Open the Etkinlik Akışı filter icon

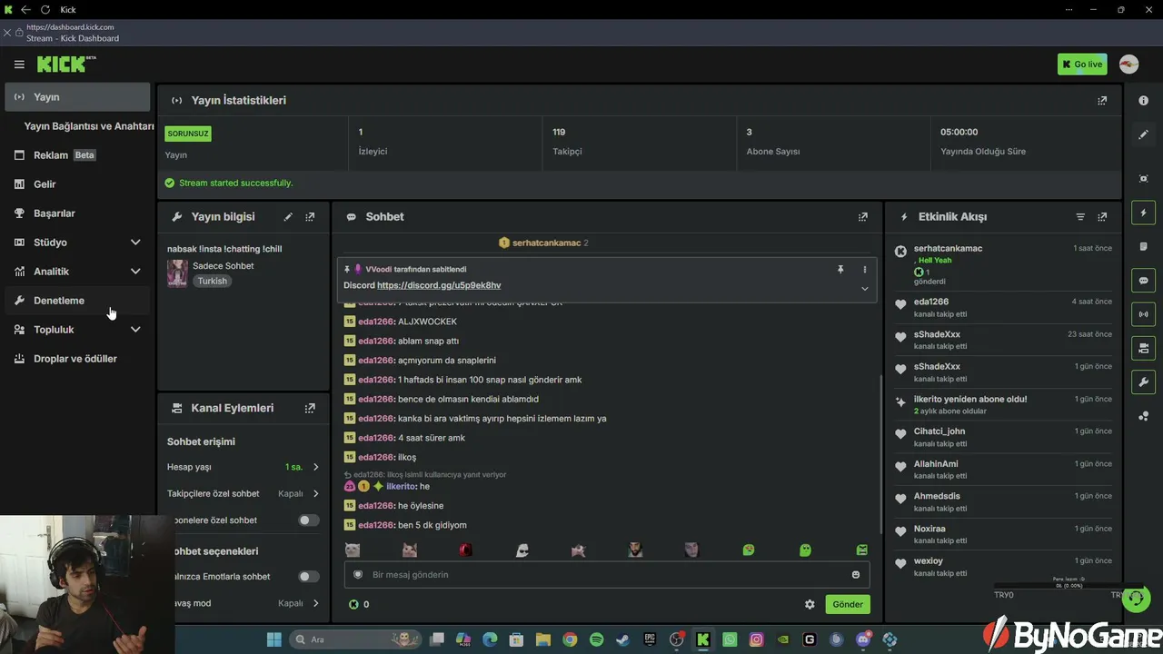(x=1080, y=217)
